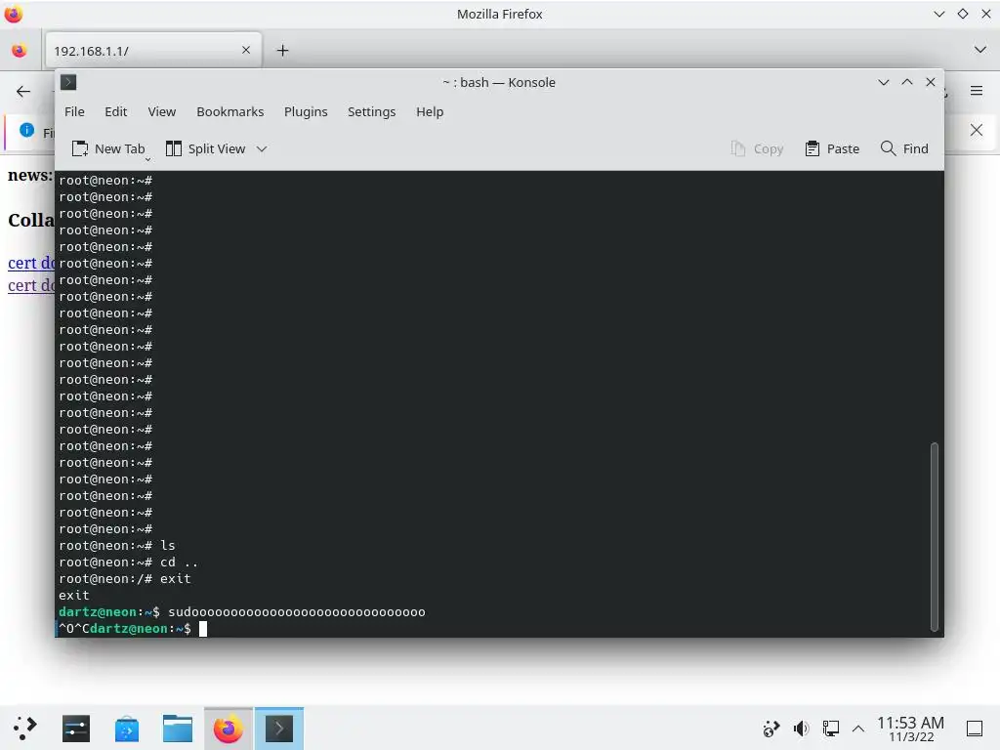Switch to Konsole in the taskbar
Image resolution: width=1000 pixels, height=750 pixels.
[x=279, y=729]
